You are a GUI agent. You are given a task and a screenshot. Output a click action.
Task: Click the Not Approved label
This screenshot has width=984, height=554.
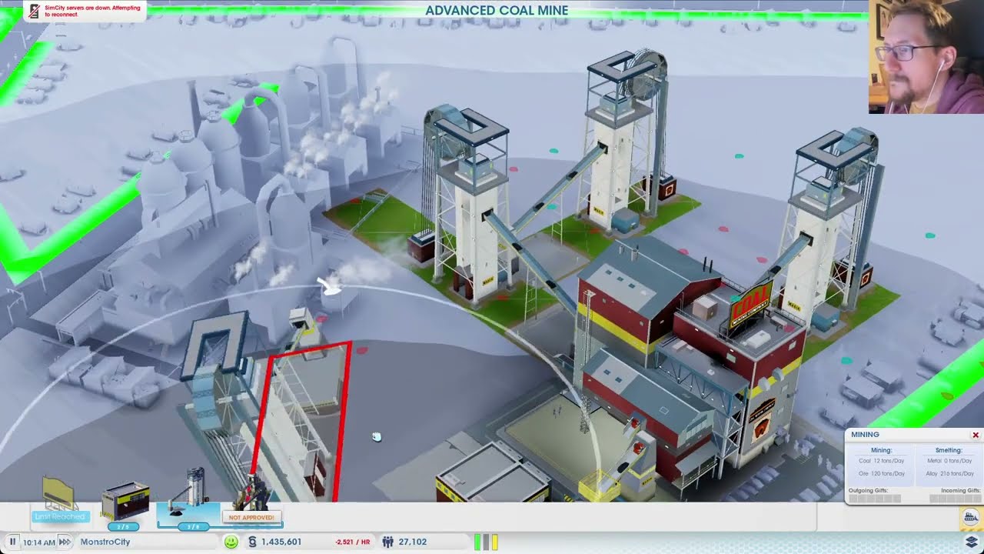coord(251,518)
